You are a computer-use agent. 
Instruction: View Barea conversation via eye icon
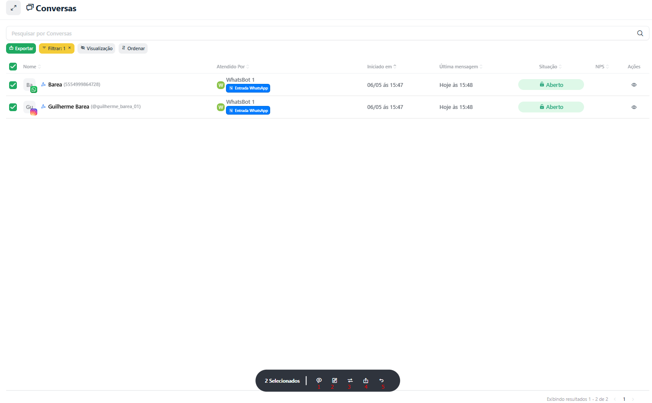634,85
